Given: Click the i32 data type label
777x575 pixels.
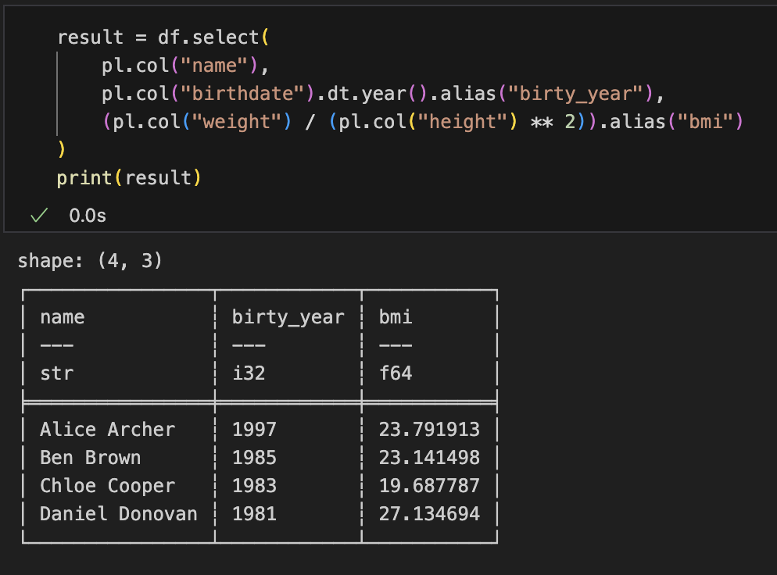Looking at the screenshot, I should (249, 373).
